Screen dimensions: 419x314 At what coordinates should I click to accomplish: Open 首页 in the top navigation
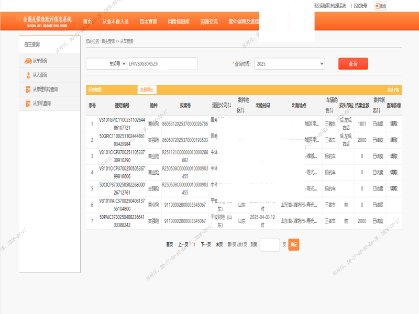click(x=87, y=21)
